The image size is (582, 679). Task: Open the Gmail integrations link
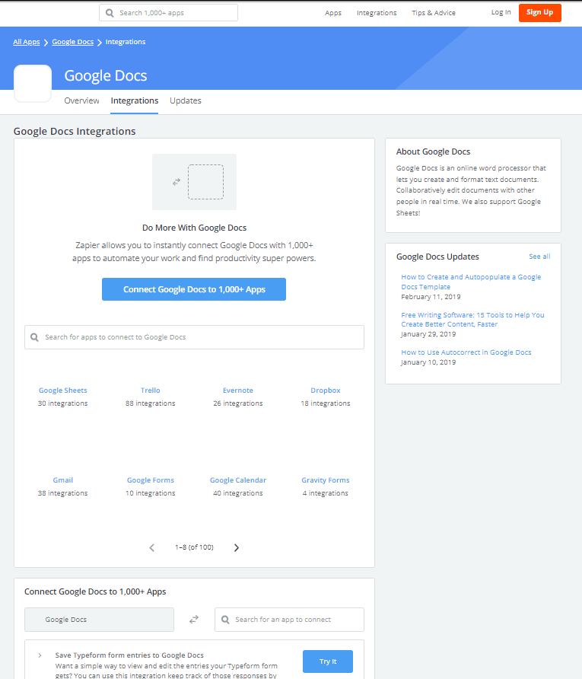click(x=62, y=480)
